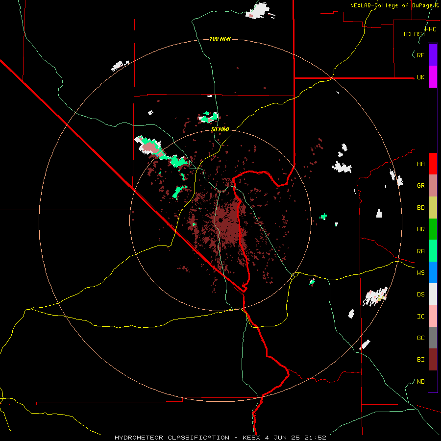Click the 'WS' legend label
This screenshot has height=441, width=441.
tap(420, 273)
